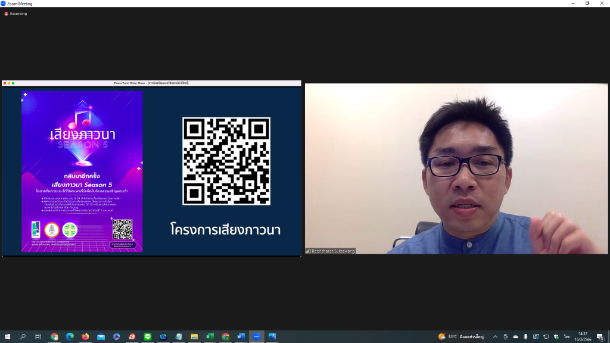The width and height of the screenshot is (610, 343).
Task: Open the LINE app on taskbar
Action: pyautogui.click(x=148, y=337)
